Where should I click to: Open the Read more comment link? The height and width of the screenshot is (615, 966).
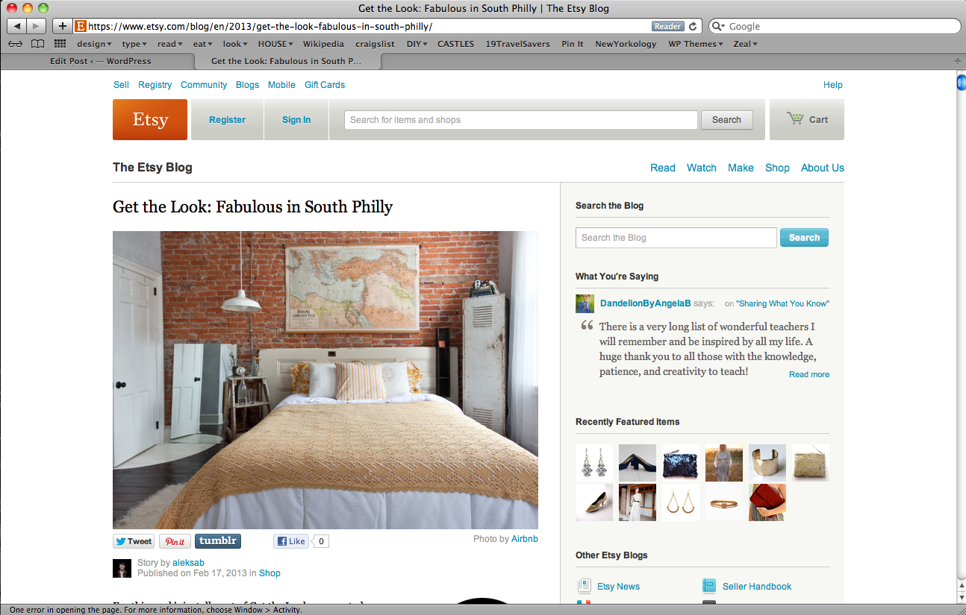point(809,374)
